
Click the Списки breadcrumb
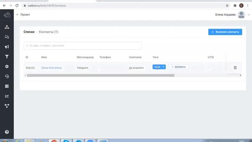pos(29,32)
